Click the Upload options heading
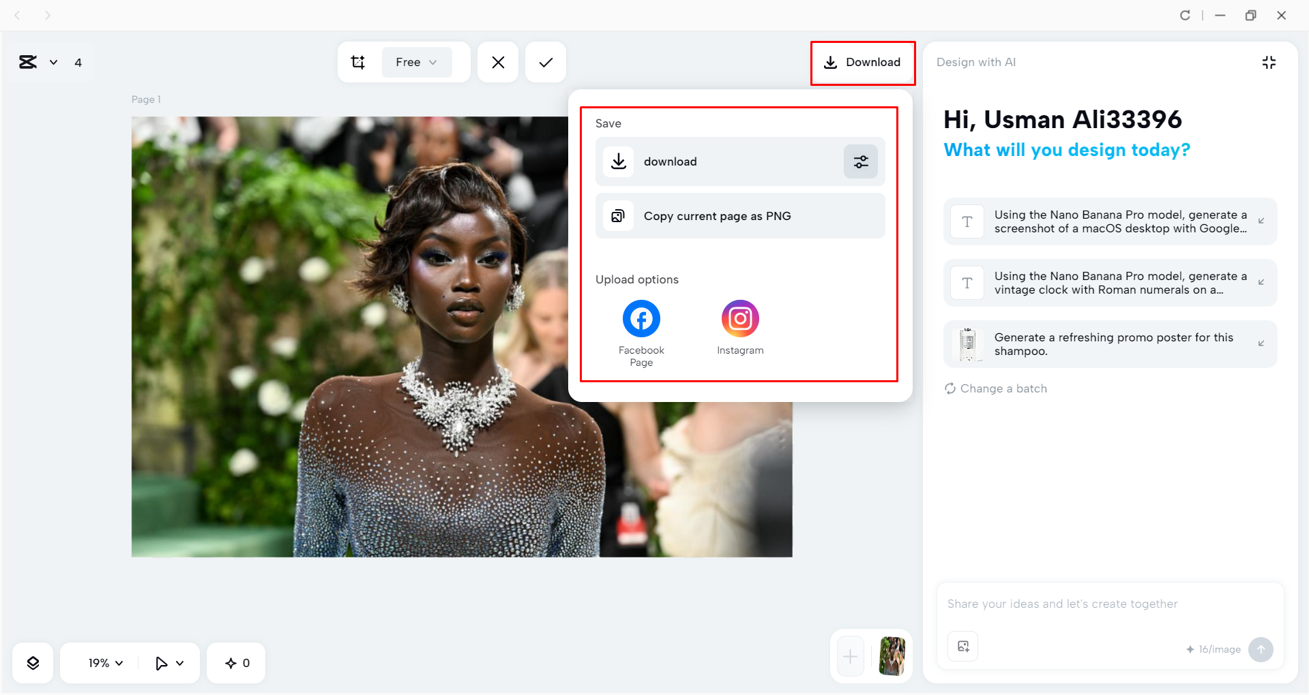Image resolution: width=1309 pixels, height=695 pixels. 637,279
